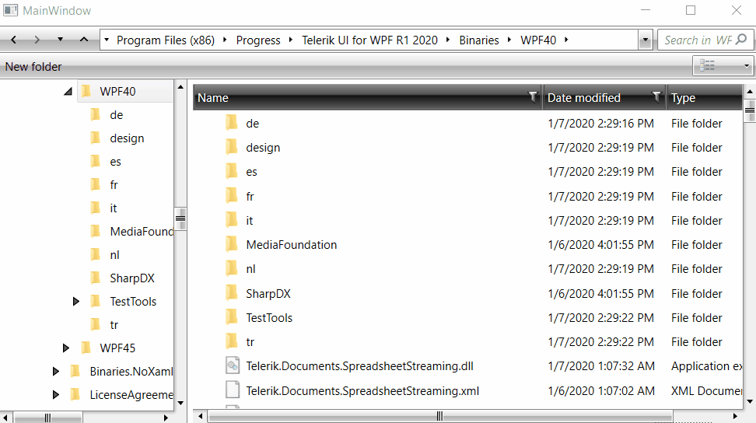Open the view layout dropdown
Screen dimensions: 756x423
(x=723, y=65)
